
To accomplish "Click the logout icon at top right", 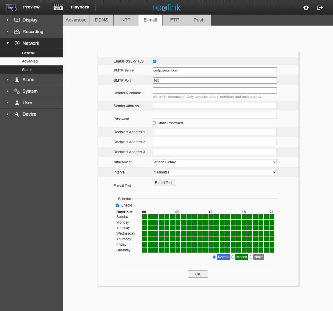I will (320, 7).
